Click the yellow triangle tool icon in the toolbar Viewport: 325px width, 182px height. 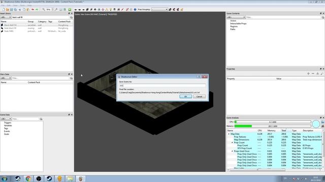107,10
